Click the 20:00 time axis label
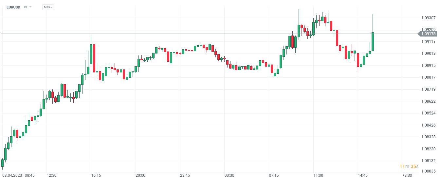Viewport: 441px width, 181px height. point(140,175)
